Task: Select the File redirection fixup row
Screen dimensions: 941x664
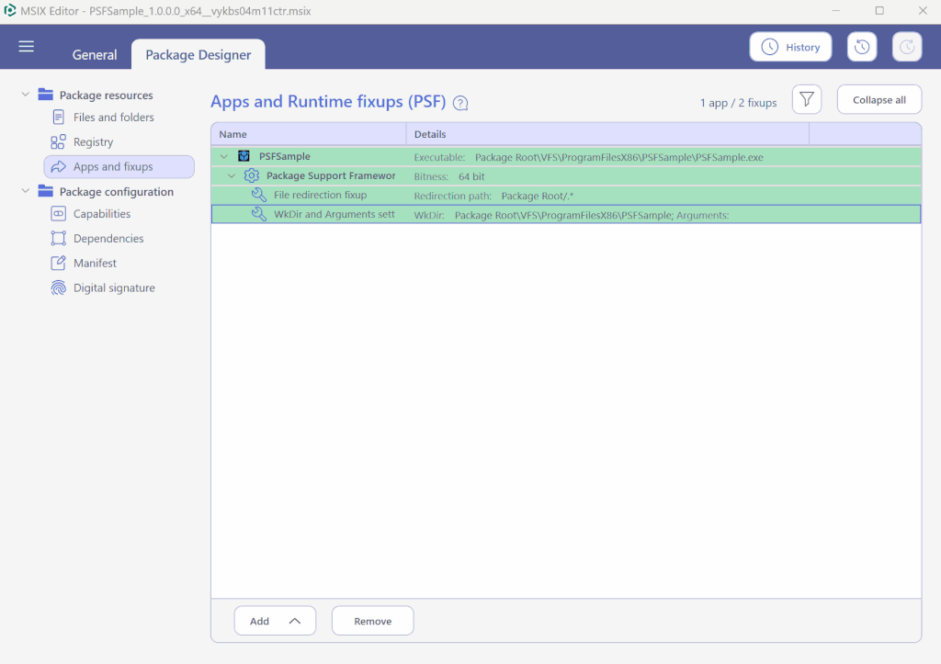Action: [x=566, y=195]
